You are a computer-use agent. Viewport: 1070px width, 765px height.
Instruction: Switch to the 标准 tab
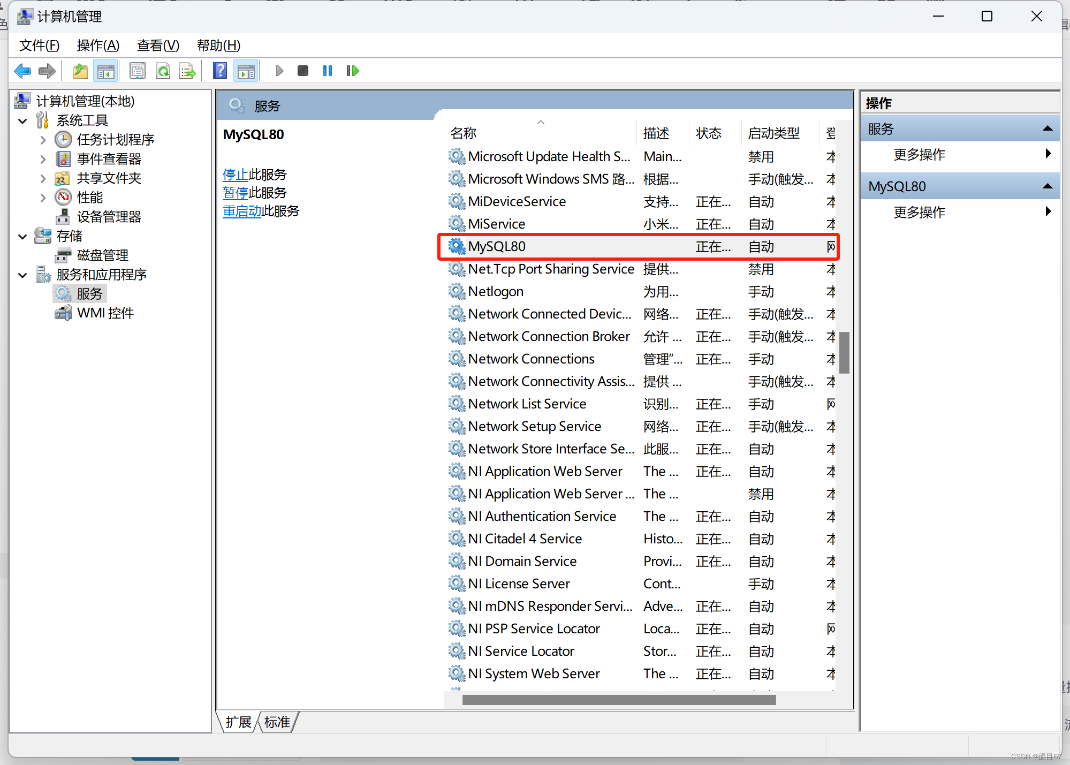pyautogui.click(x=277, y=722)
